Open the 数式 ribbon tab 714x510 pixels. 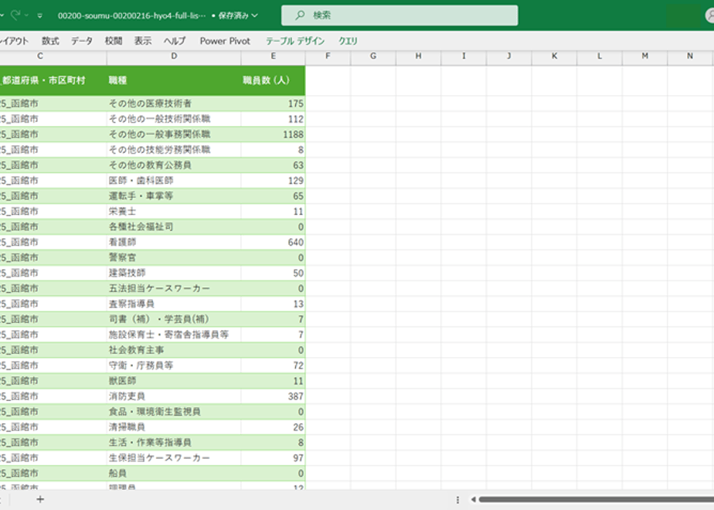point(50,41)
